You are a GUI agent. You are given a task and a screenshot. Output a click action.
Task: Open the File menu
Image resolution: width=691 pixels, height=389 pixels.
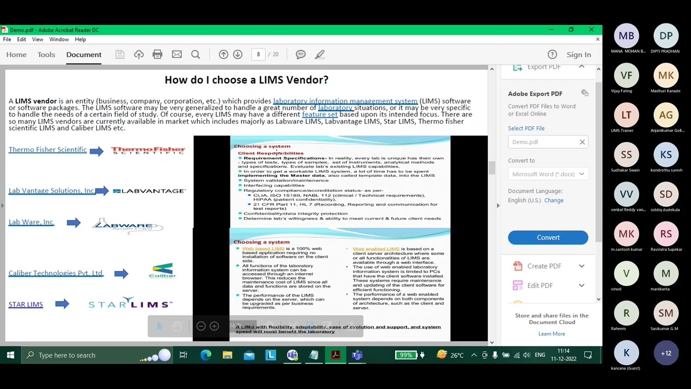point(7,39)
